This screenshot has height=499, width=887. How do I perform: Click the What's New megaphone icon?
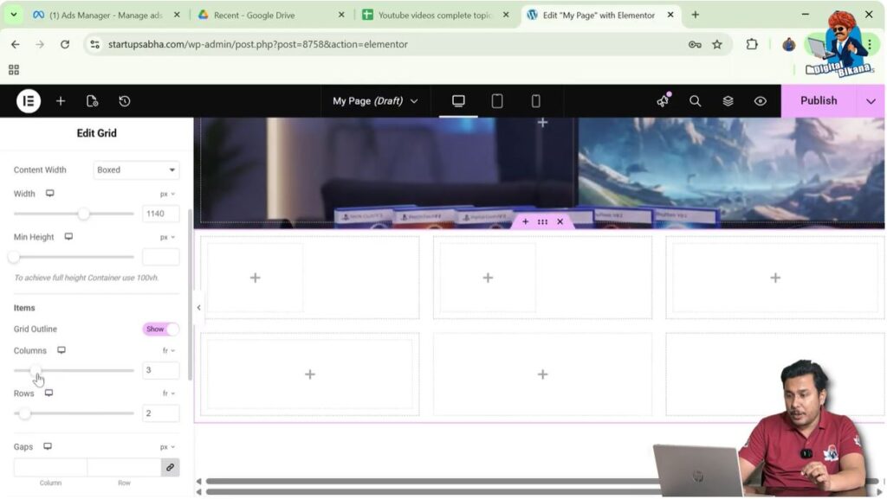663,101
